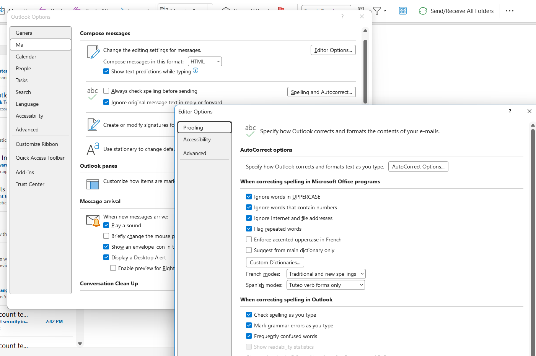Close the Editor Options dialog

[x=529, y=111]
